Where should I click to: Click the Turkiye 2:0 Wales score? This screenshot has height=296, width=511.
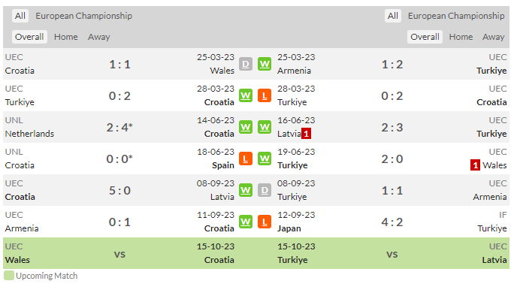[x=392, y=159]
